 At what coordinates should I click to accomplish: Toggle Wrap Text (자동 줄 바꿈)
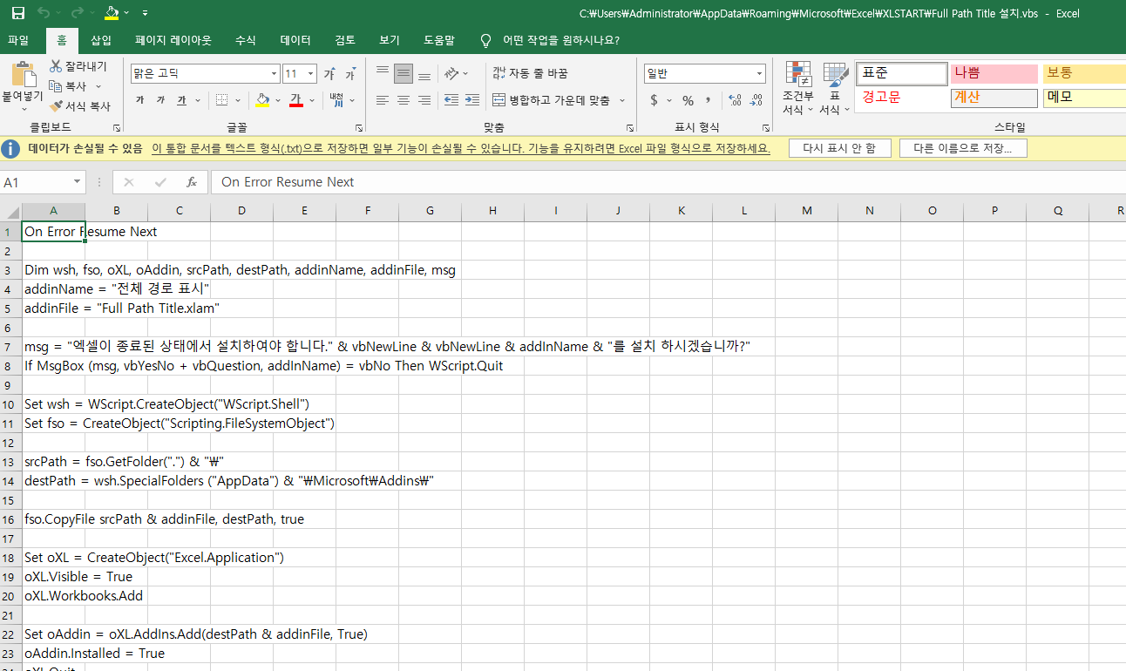pos(530,73)
